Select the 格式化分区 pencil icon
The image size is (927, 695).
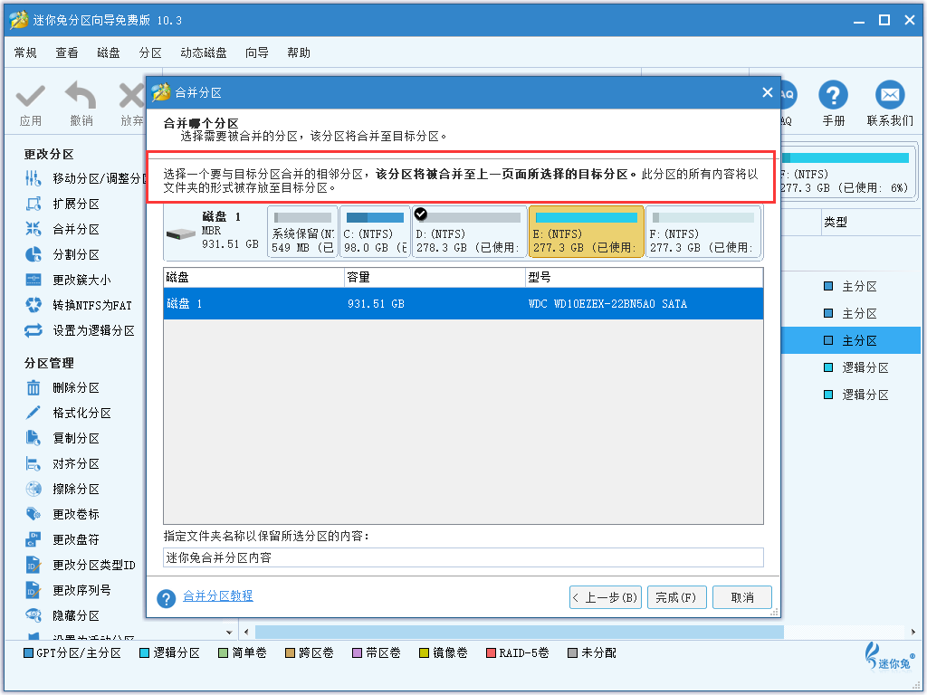(33, 413)
